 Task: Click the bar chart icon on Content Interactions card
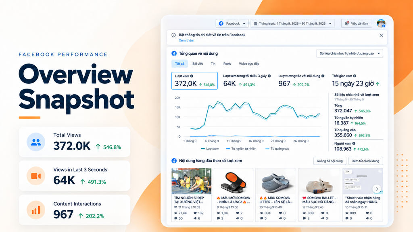[x=36, y=210]
